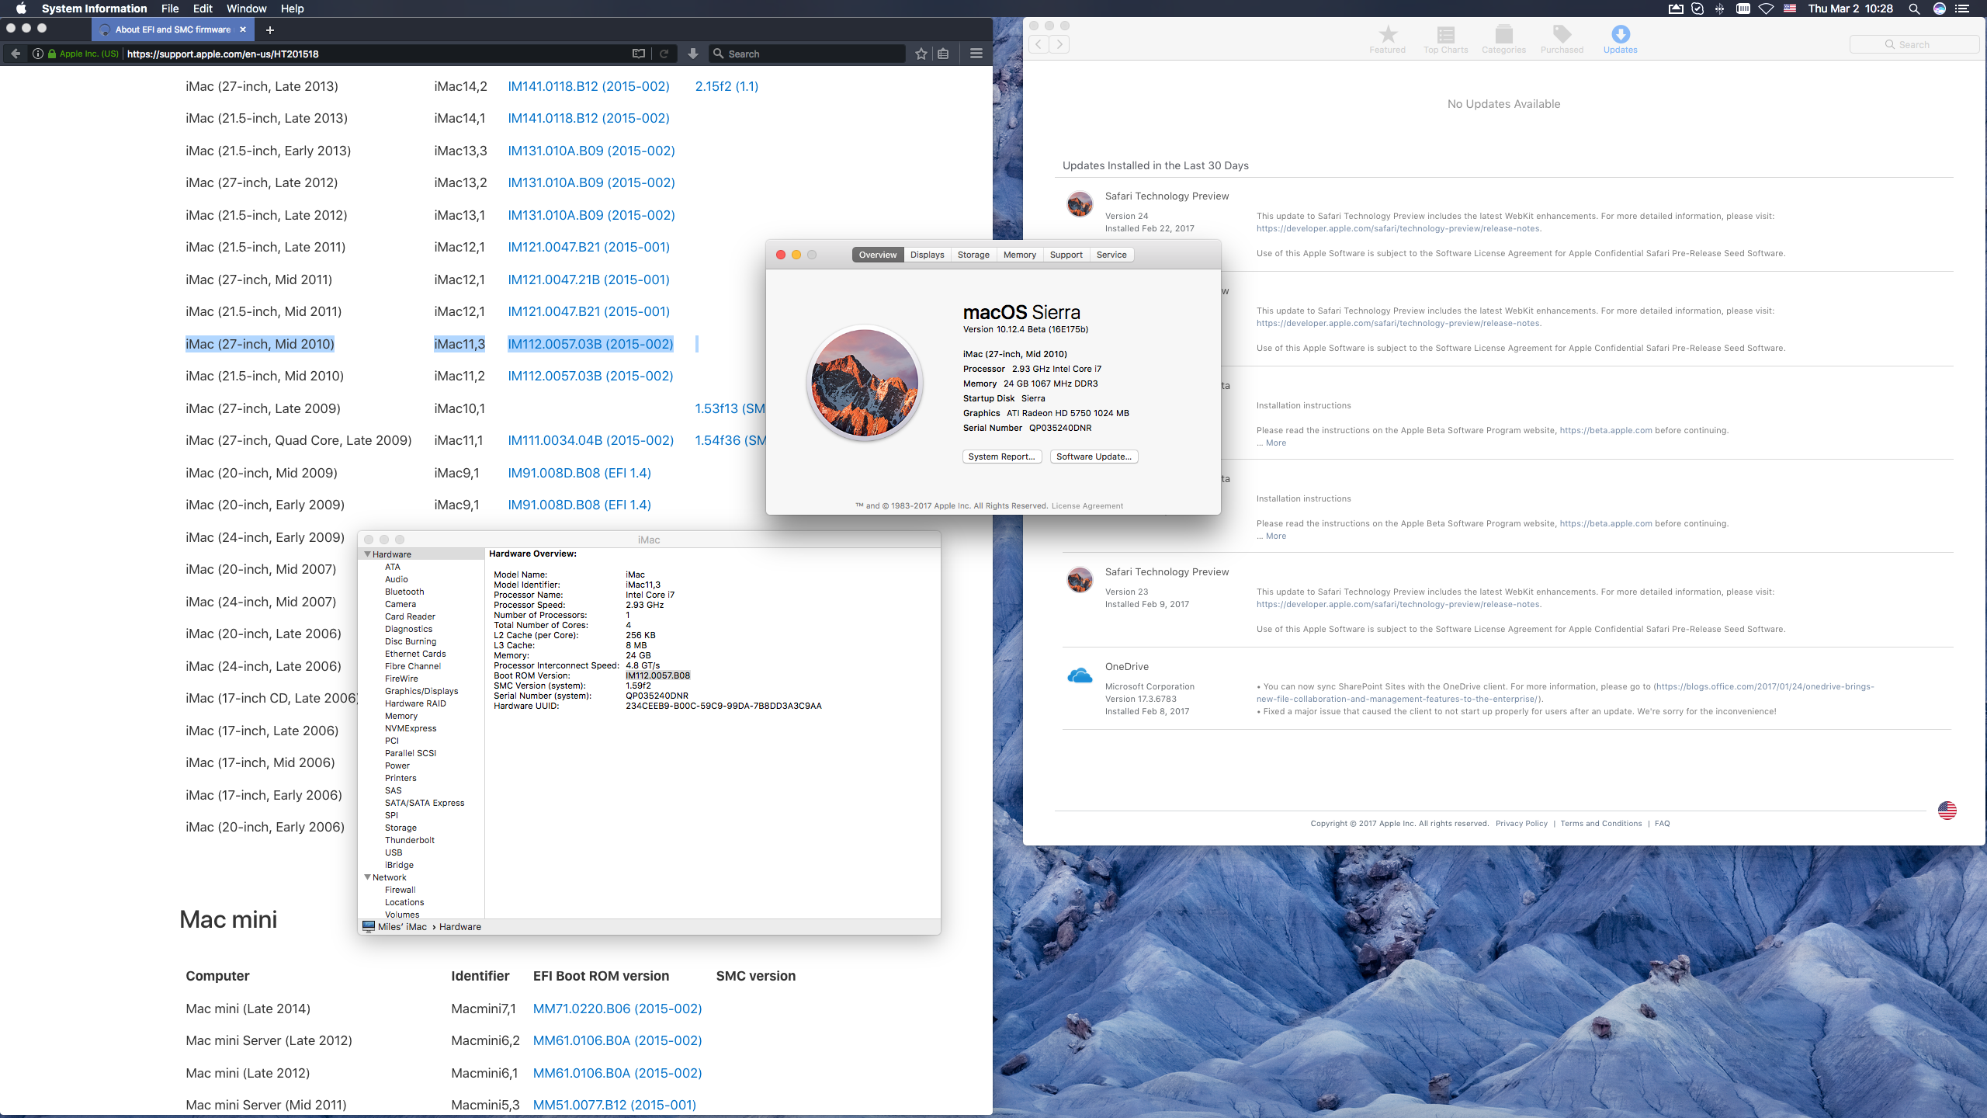Open IM112.0057.03B link for iMac11,3
This screenshot has height=1118, width=1987.
pyautogui.click(x=590, y=344)
